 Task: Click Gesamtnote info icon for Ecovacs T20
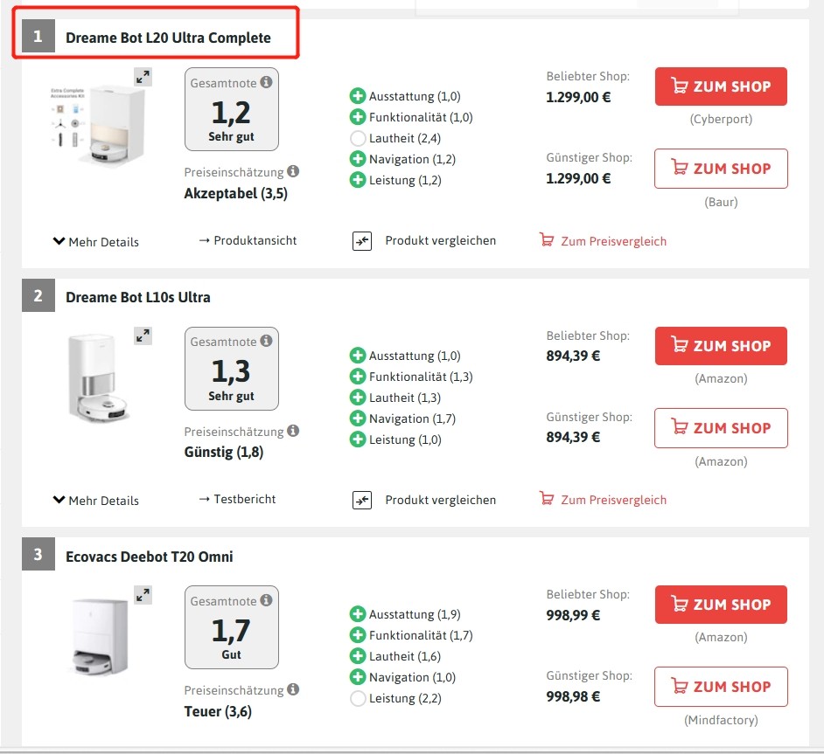pos(266,600)
